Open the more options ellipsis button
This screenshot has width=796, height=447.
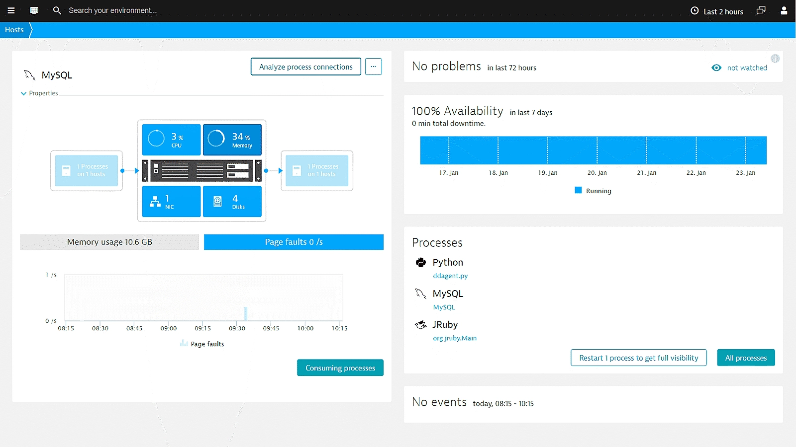(x=373, y=67)
